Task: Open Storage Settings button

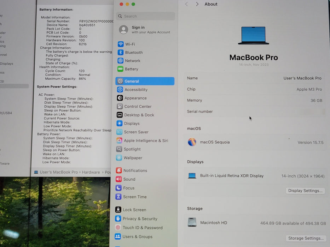Action: pos(306,238)
